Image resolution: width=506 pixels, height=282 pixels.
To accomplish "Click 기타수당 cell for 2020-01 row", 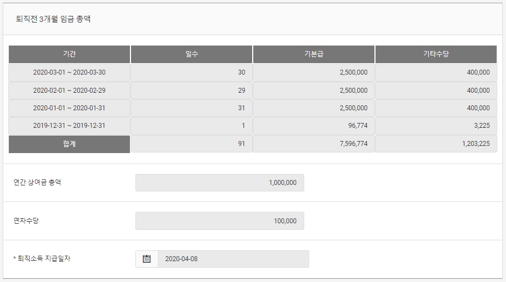I will coord(436,108).
